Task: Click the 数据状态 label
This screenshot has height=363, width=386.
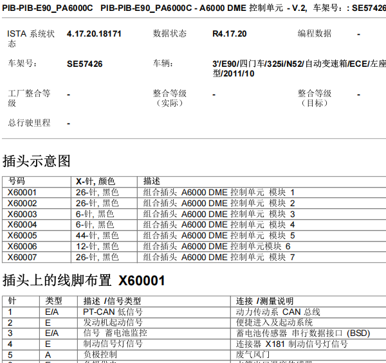Action: tap(170, 33)
